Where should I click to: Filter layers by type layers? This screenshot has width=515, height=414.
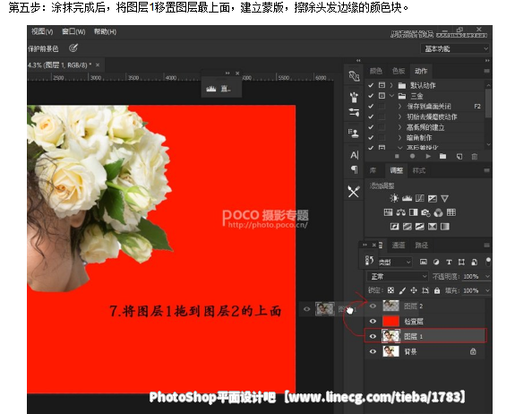(x=449, y=262)
